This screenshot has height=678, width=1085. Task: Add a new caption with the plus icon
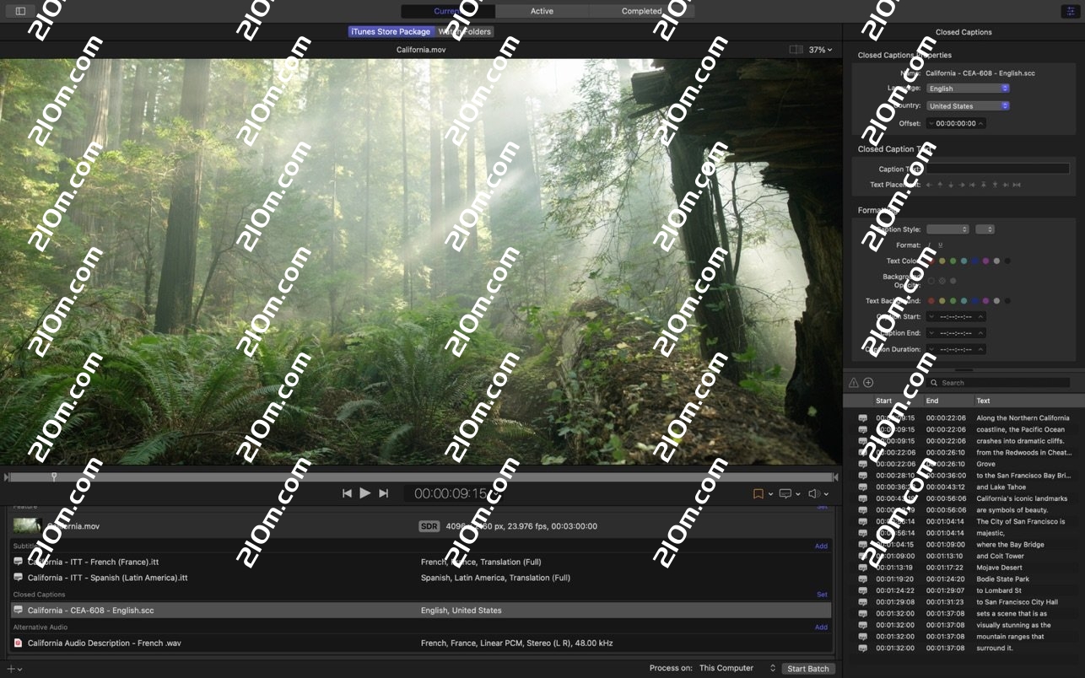coord(868,383)
